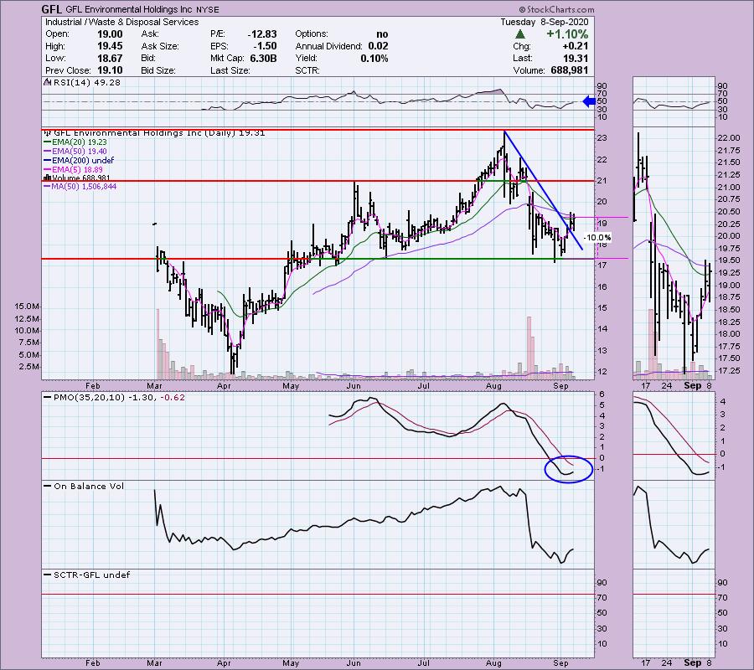Click Industrial / Waste & Disposal Services label
The height and width of the screenshot is (670, 754).
coord(121,22)
